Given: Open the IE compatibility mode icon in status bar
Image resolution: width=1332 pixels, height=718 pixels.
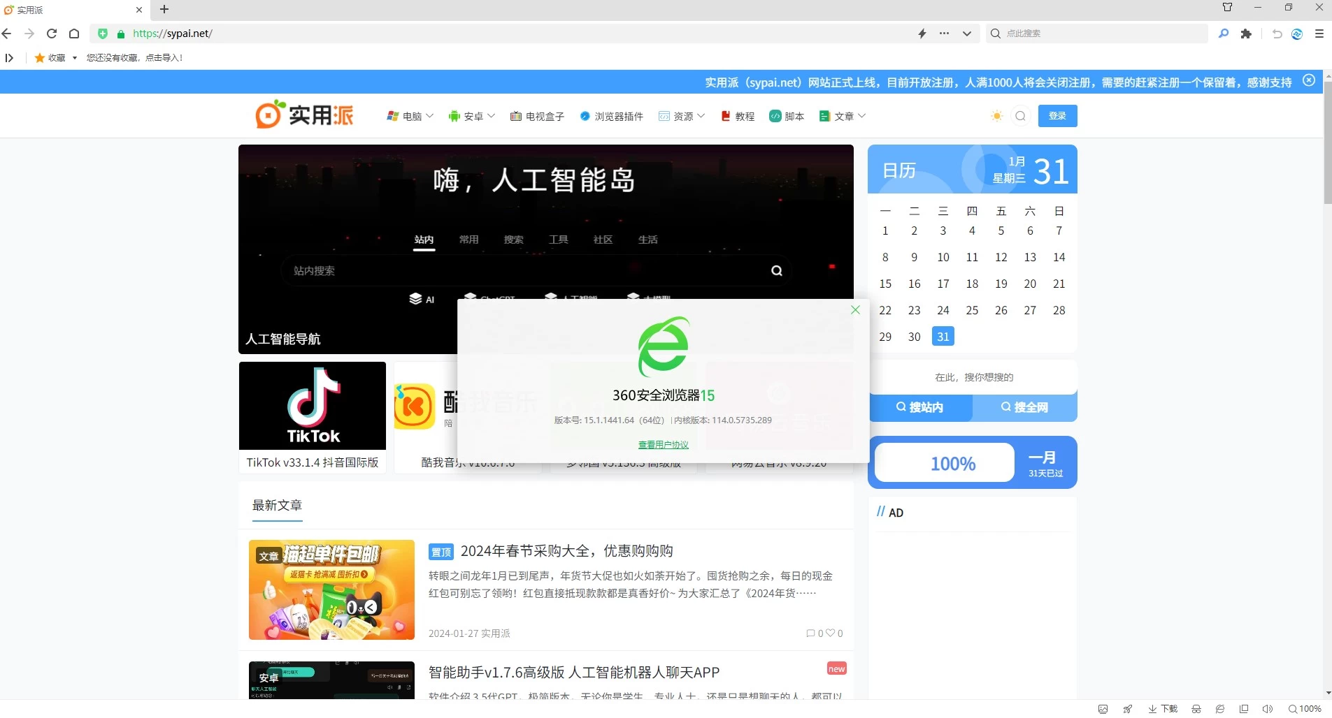Looking at the screenshot, I should 1220,709.
